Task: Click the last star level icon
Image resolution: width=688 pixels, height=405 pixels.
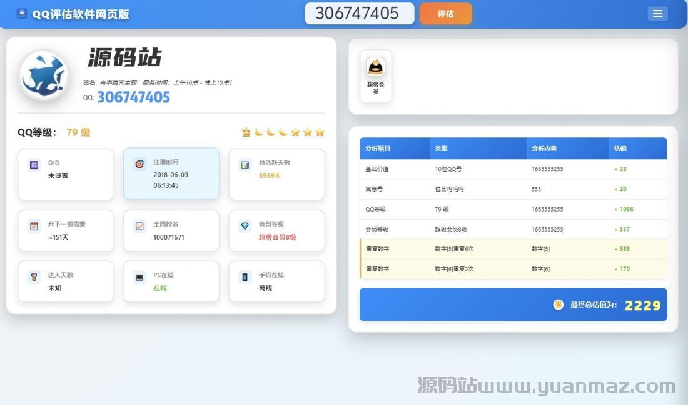Action: click(x=320, y=132)
